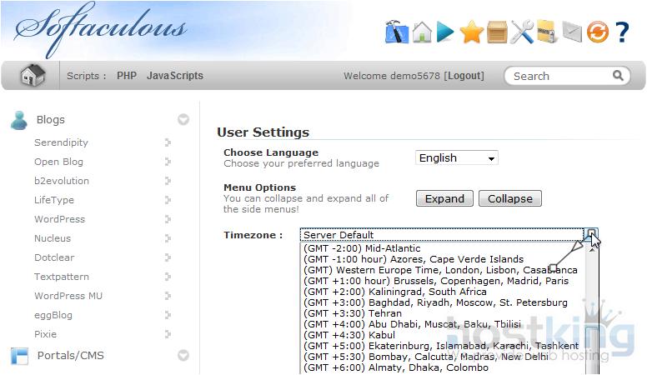The image size is (647, 375).
Task: Open help with the question mark icon
Action: (622, 32)
